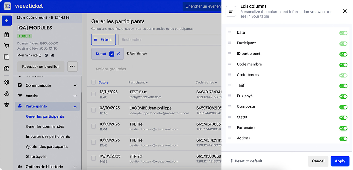
Task: Click the gear settings sidebar icon
Action: [6, 82]
